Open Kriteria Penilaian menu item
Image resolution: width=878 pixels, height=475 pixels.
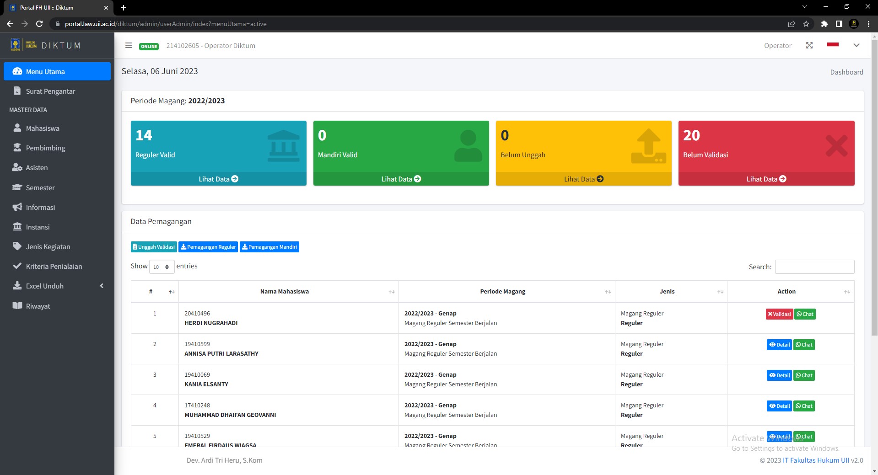point(57,266)
